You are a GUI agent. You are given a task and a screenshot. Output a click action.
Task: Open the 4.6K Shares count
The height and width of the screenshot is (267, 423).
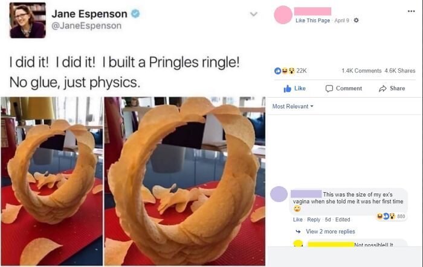point(400,71)
